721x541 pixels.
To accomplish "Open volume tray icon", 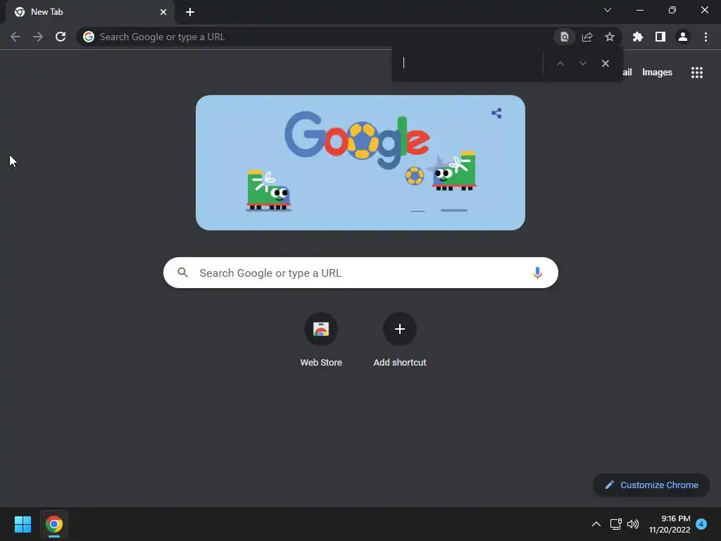I will pyautogui.click(x=633, y=524).
